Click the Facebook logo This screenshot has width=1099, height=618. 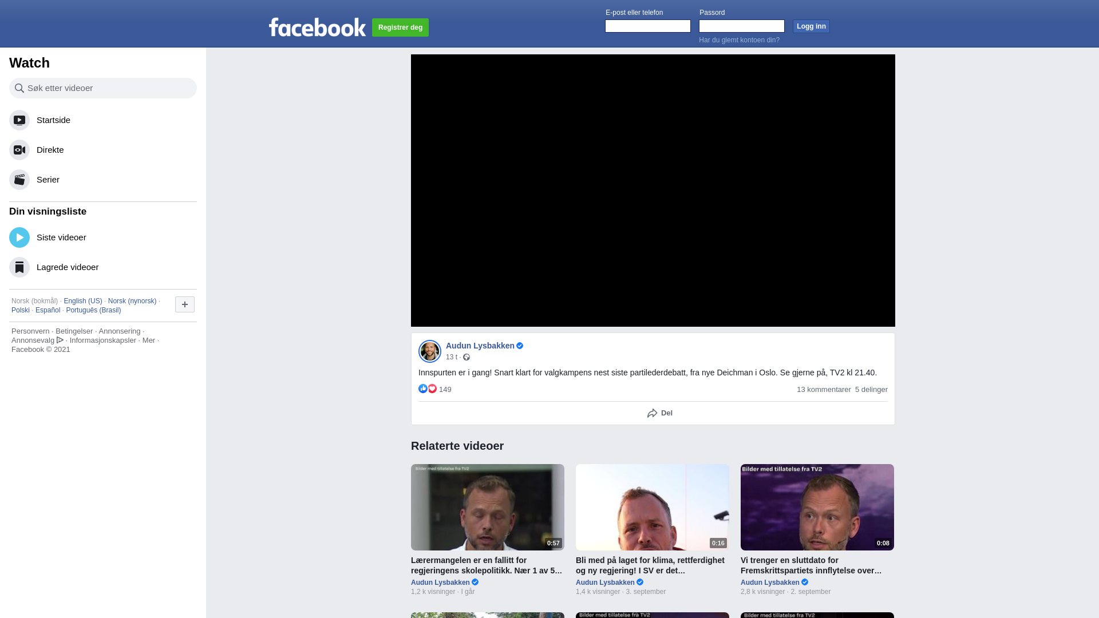317,27
